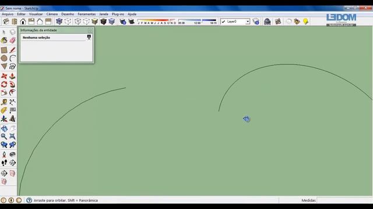Image resolution: width=373 pixels, height=209 pixels.
Task: Click the yellow light bulb toolbar icon
Action: (305, 21)
